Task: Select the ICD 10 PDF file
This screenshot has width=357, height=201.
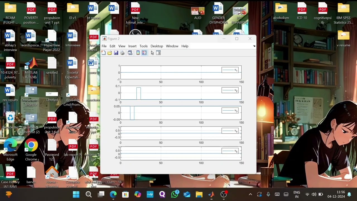Action: click(x=302, y=11)
